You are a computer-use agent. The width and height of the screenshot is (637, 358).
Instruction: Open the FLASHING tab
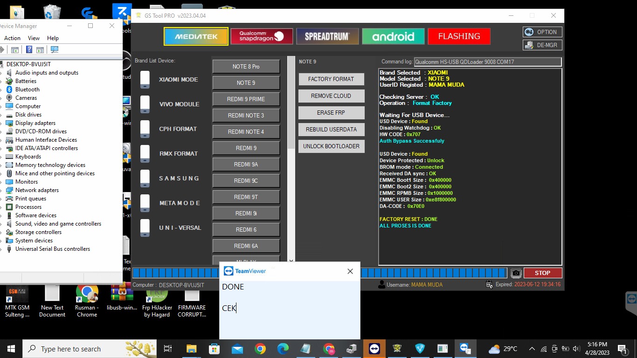click(x=459, y=36)
